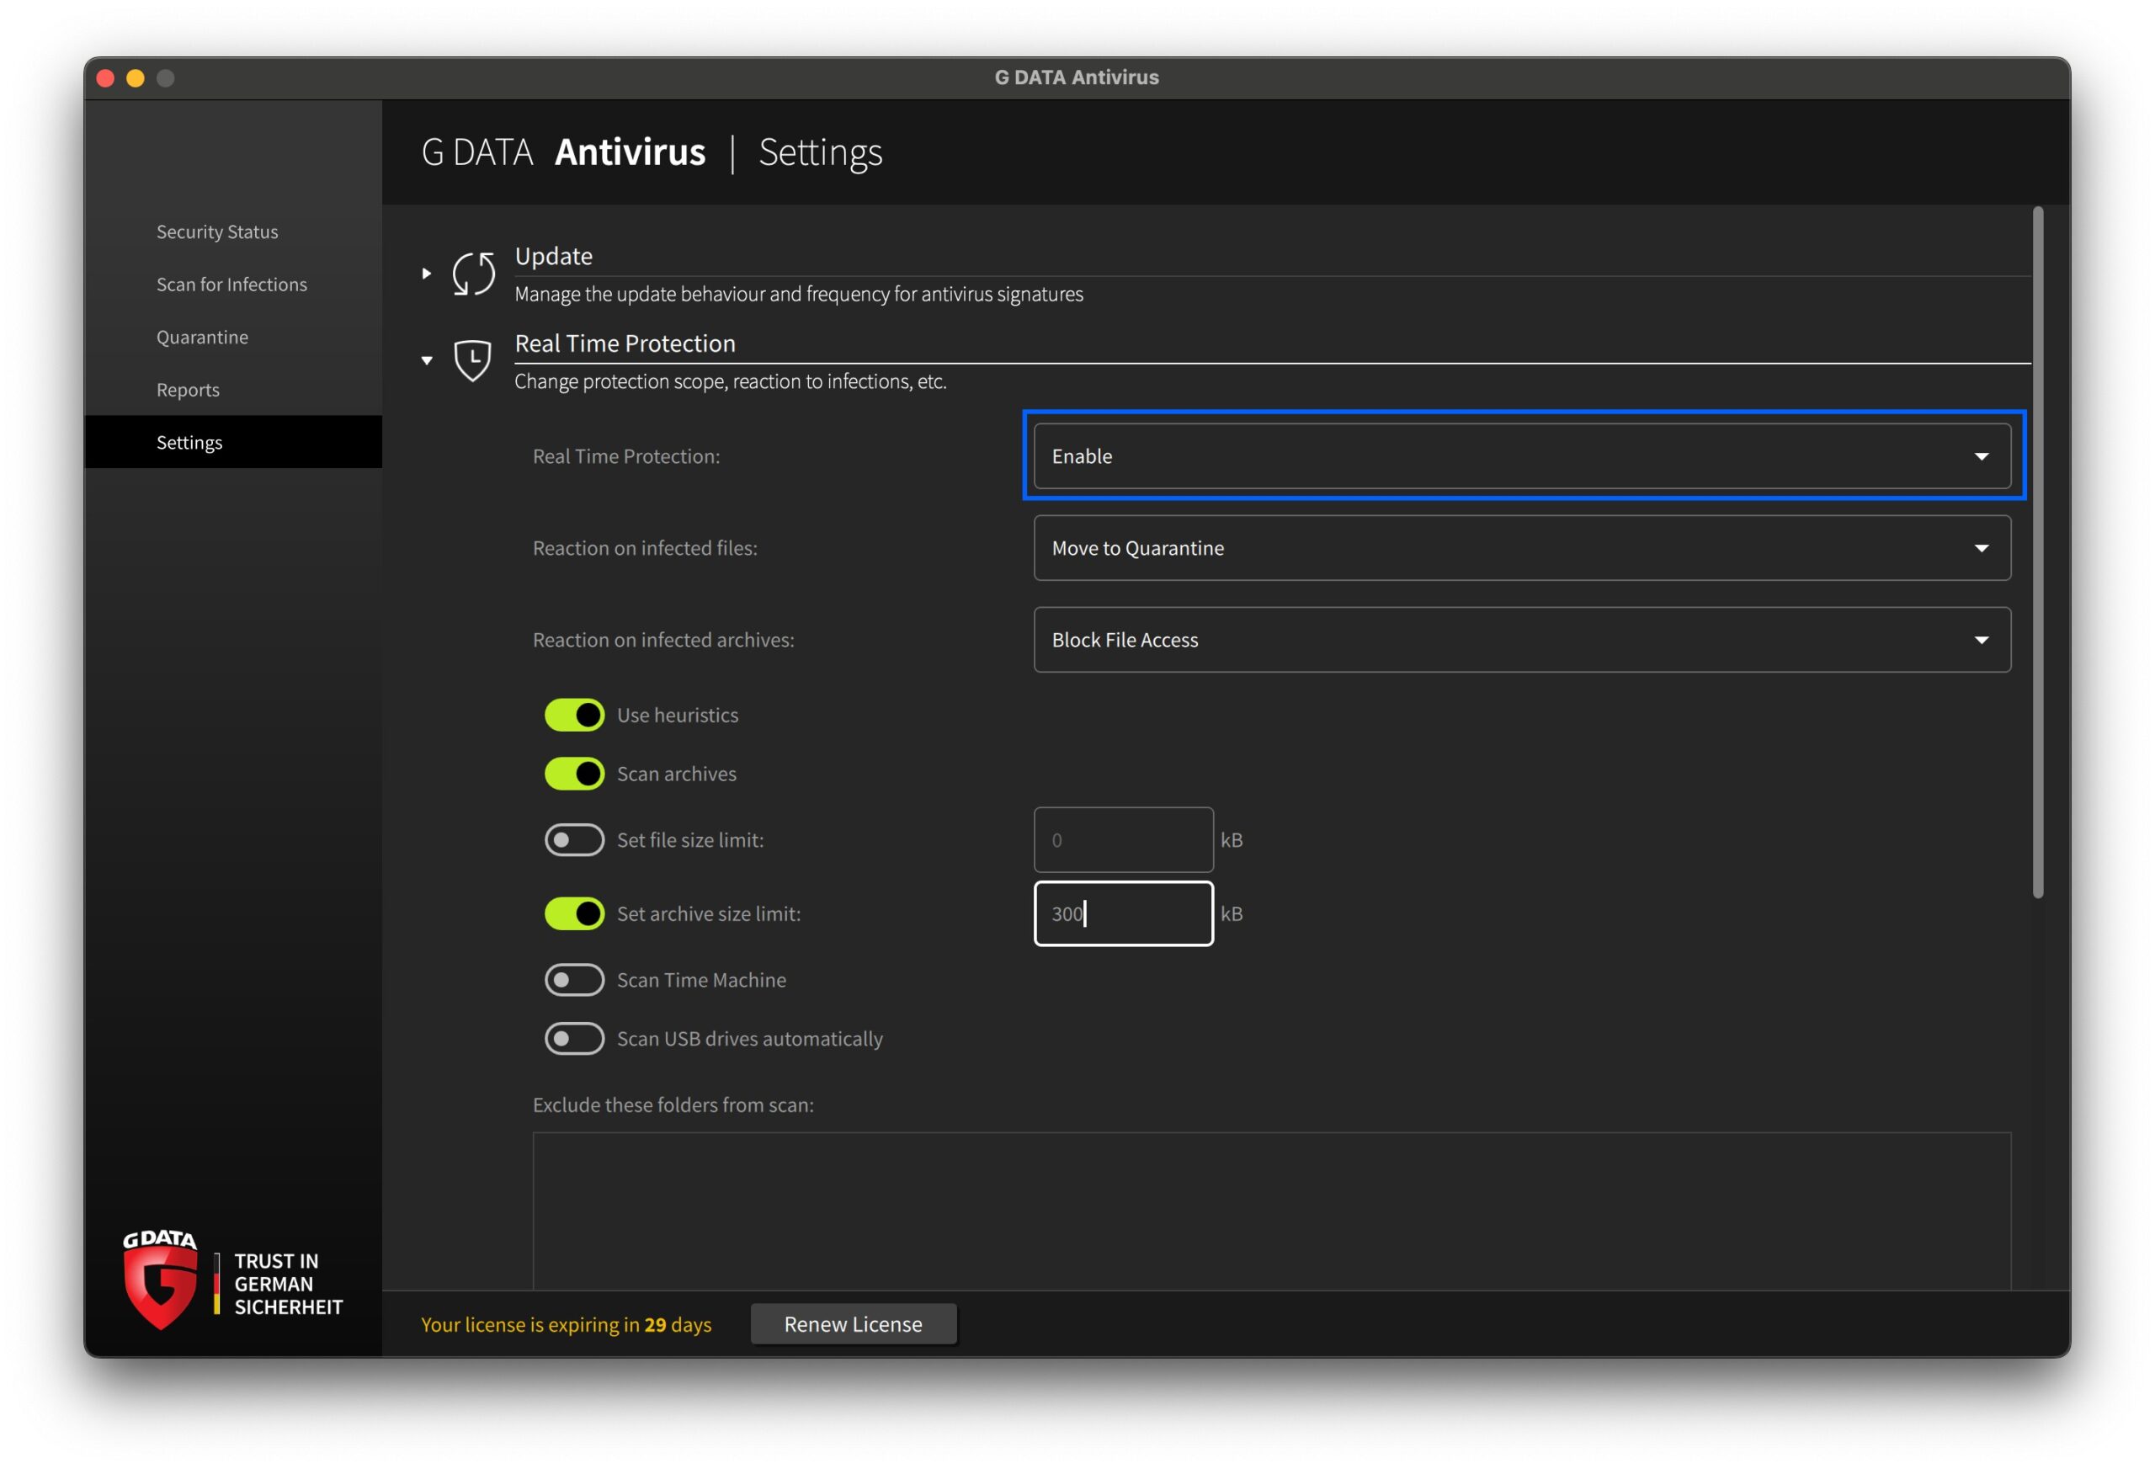This screenshot has width=2155, height=1469.
Task: Click the Renew License button
Action: (853, 1324)
